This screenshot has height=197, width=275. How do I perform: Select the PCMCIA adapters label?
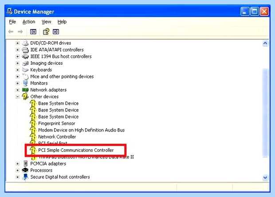(x=48, y=163)
